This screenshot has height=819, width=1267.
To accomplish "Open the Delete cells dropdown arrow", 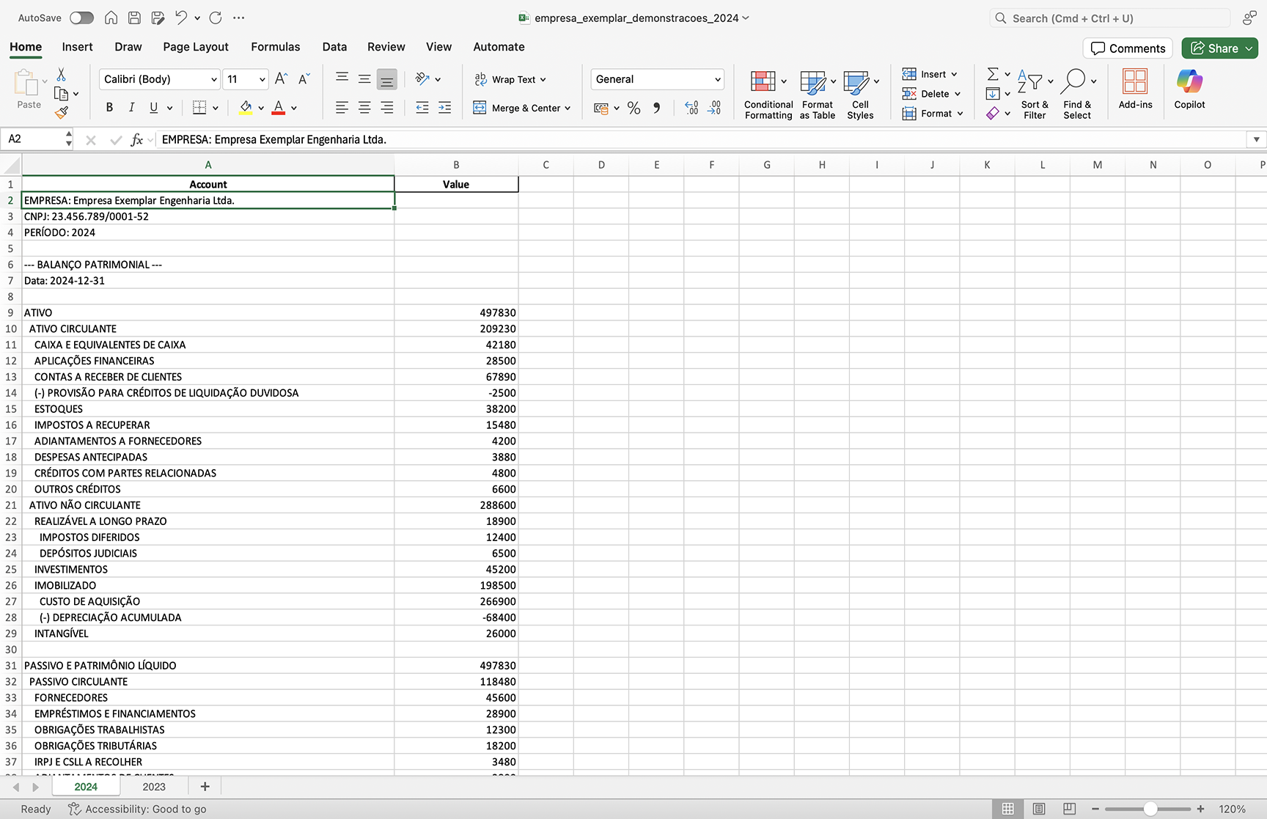I will (958, 94).
